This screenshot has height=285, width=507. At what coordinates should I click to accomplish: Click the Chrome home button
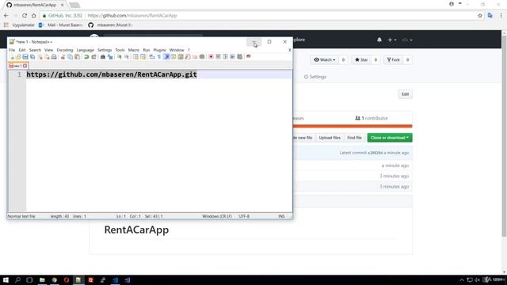pos(33,16)
